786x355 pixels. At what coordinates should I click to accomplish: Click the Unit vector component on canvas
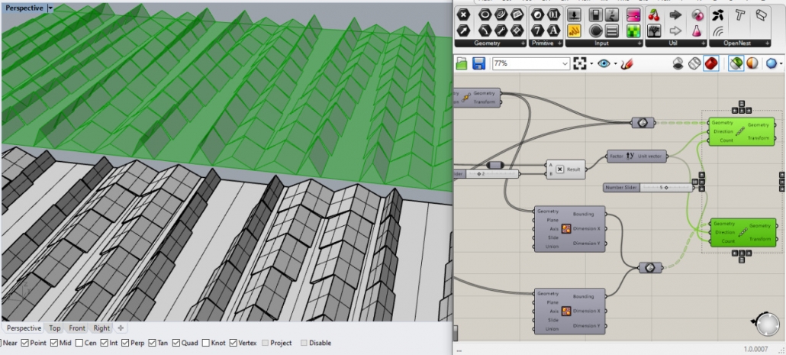tap(638, 156)
